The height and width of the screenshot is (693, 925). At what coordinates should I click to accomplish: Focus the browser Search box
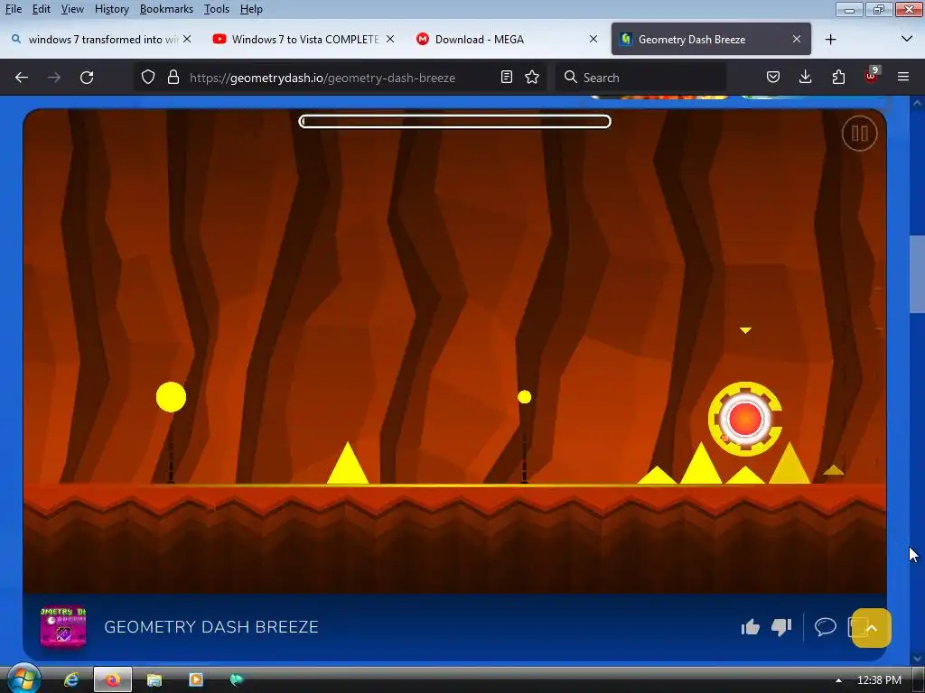click(x=640, y=78)
